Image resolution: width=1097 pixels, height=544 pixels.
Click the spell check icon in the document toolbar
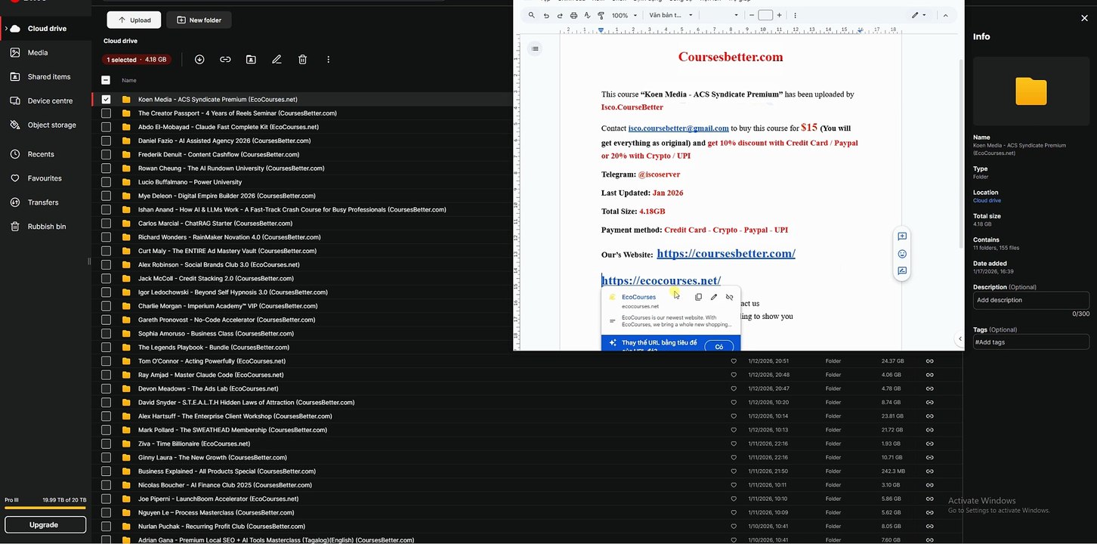587,15
